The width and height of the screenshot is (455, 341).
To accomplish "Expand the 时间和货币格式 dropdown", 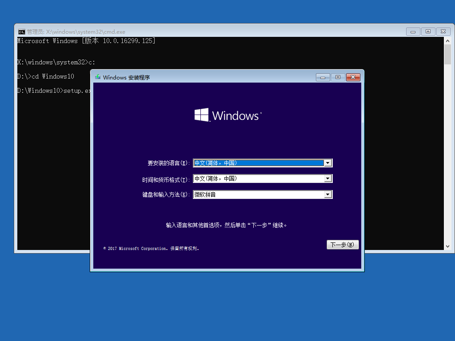I will [328, 179].
